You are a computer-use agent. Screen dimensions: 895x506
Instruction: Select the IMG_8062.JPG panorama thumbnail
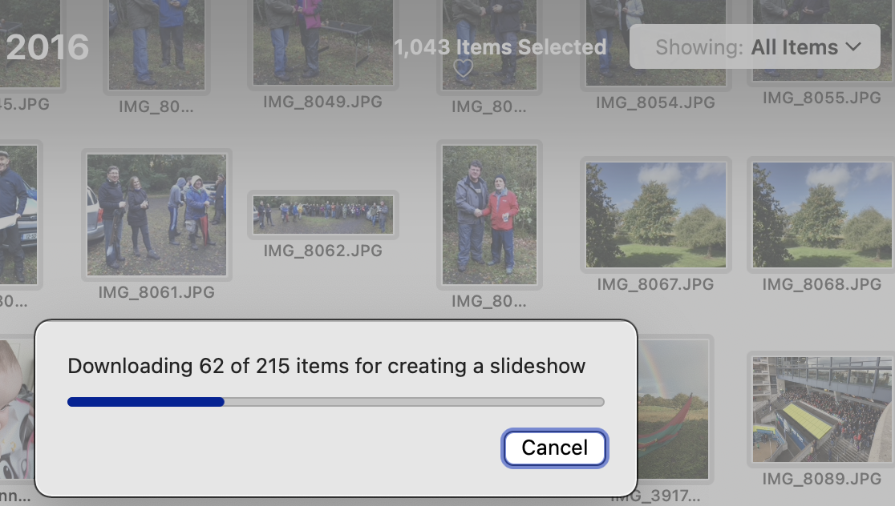(x=323, y=215)
